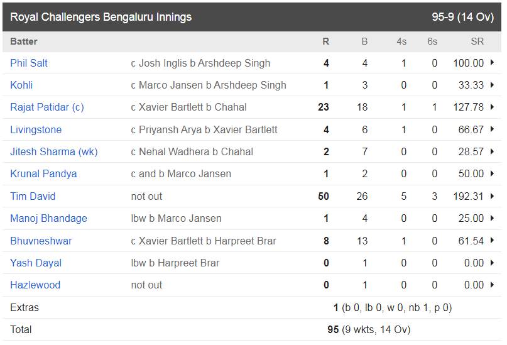This screenshot has height=345, width=507.
Task: Expand the arrow in Yash Dayal's row
Action: click(x=492, y=263)
